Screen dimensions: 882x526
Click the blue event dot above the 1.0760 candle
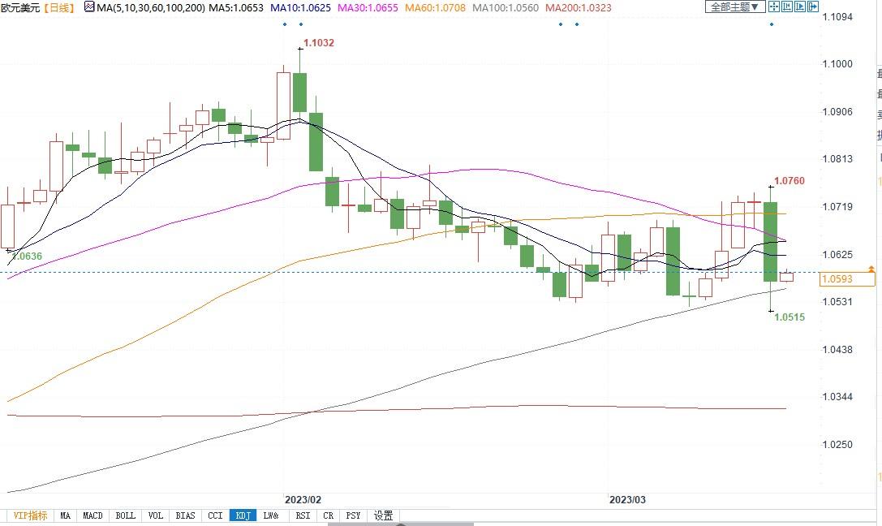771,24
